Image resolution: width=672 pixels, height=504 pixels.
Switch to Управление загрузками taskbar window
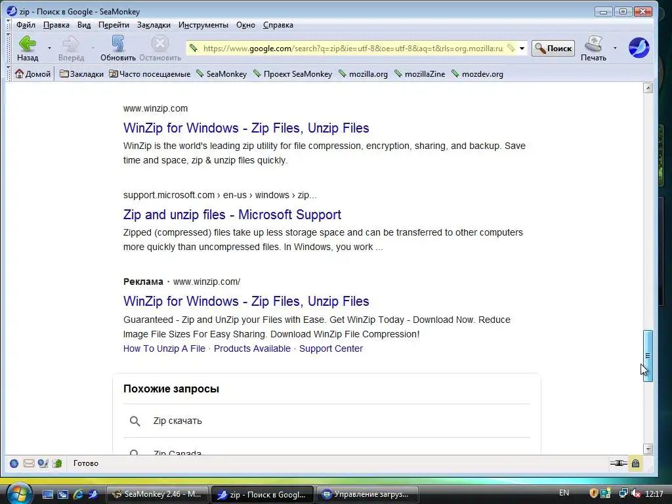point(367,494)
